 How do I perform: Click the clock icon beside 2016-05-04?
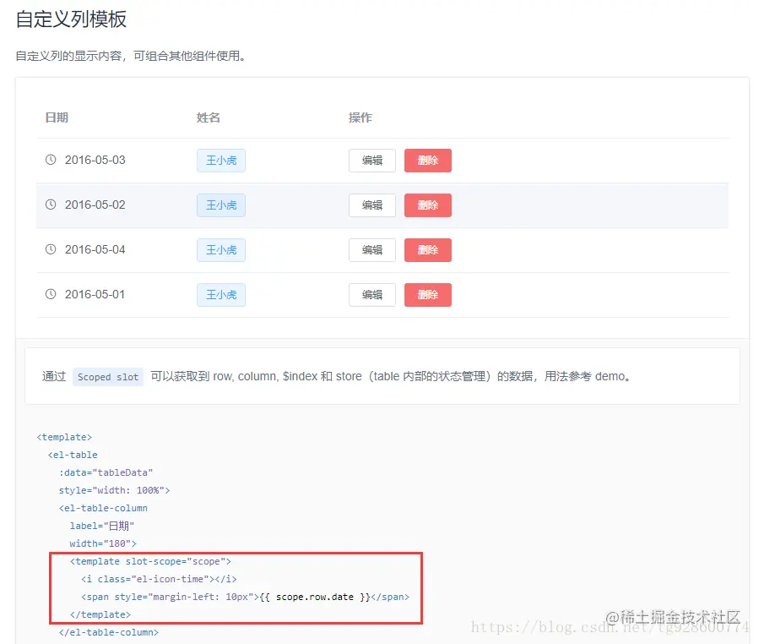[51, 249]
